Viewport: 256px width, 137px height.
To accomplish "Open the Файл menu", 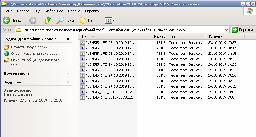I will point(8,11).
